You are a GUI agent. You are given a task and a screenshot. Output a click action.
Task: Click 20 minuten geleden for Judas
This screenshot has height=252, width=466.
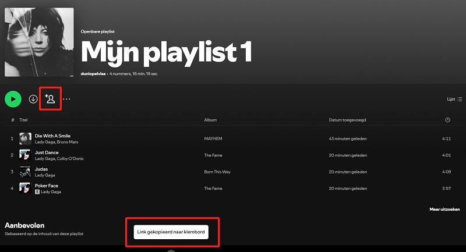(x=348, y=172)
